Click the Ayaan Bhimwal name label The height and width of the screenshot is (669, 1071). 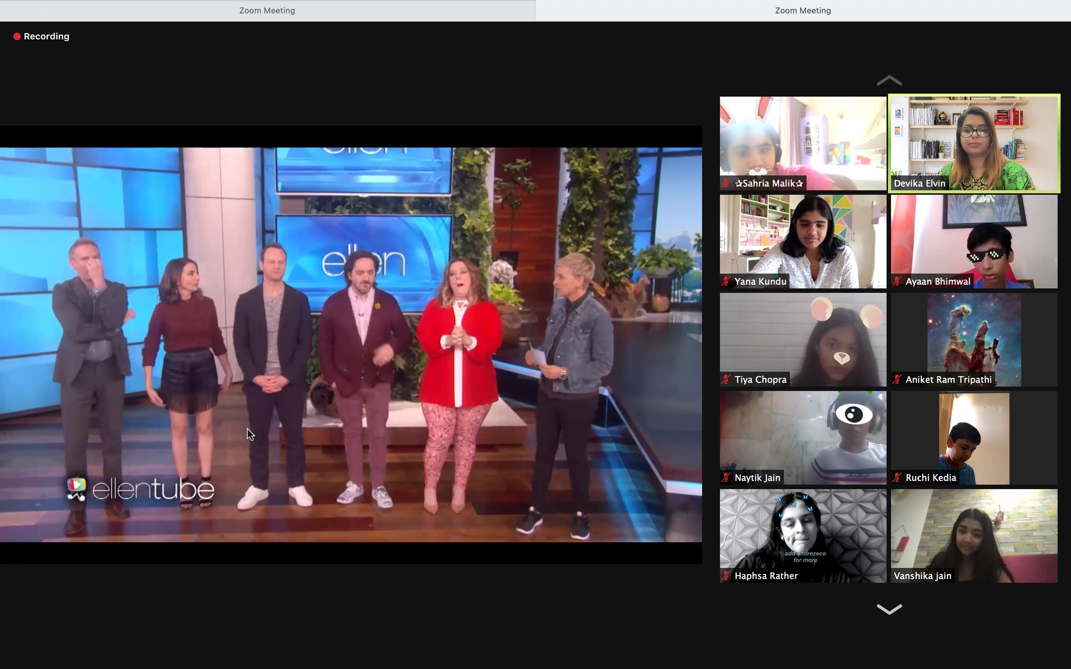pyautogui.click(x=938, y=281)
